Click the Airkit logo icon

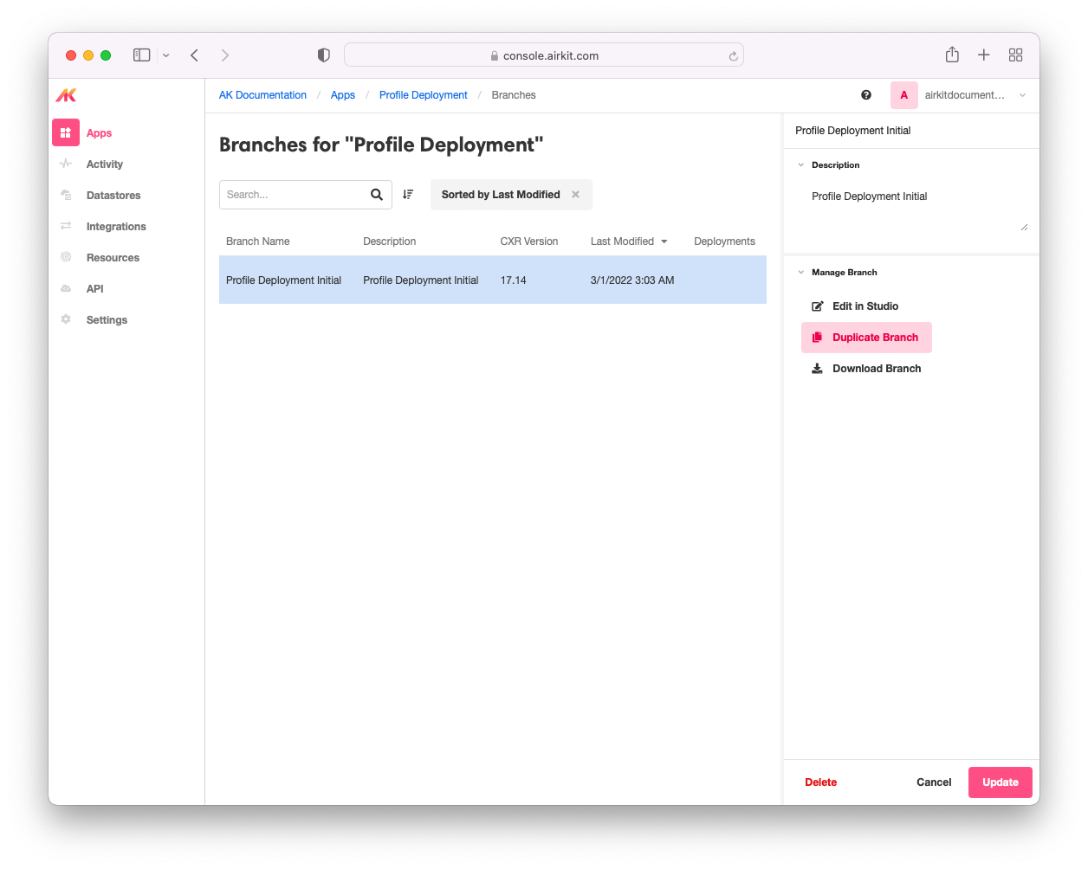click(66, 95)
